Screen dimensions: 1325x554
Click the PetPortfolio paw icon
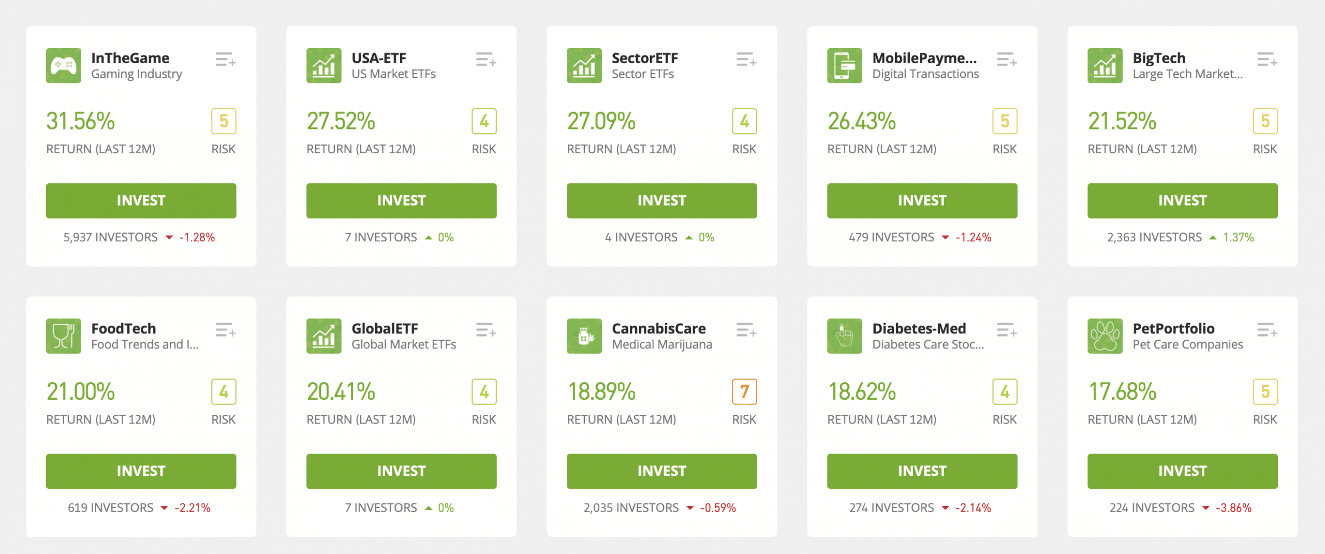(1105, 336)
